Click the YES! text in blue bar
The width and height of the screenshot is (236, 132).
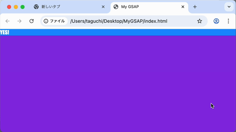[5, 32]
